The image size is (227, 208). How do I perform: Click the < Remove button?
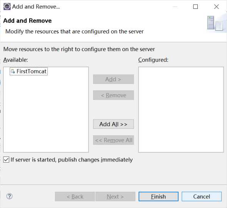(x=113, y=95)
